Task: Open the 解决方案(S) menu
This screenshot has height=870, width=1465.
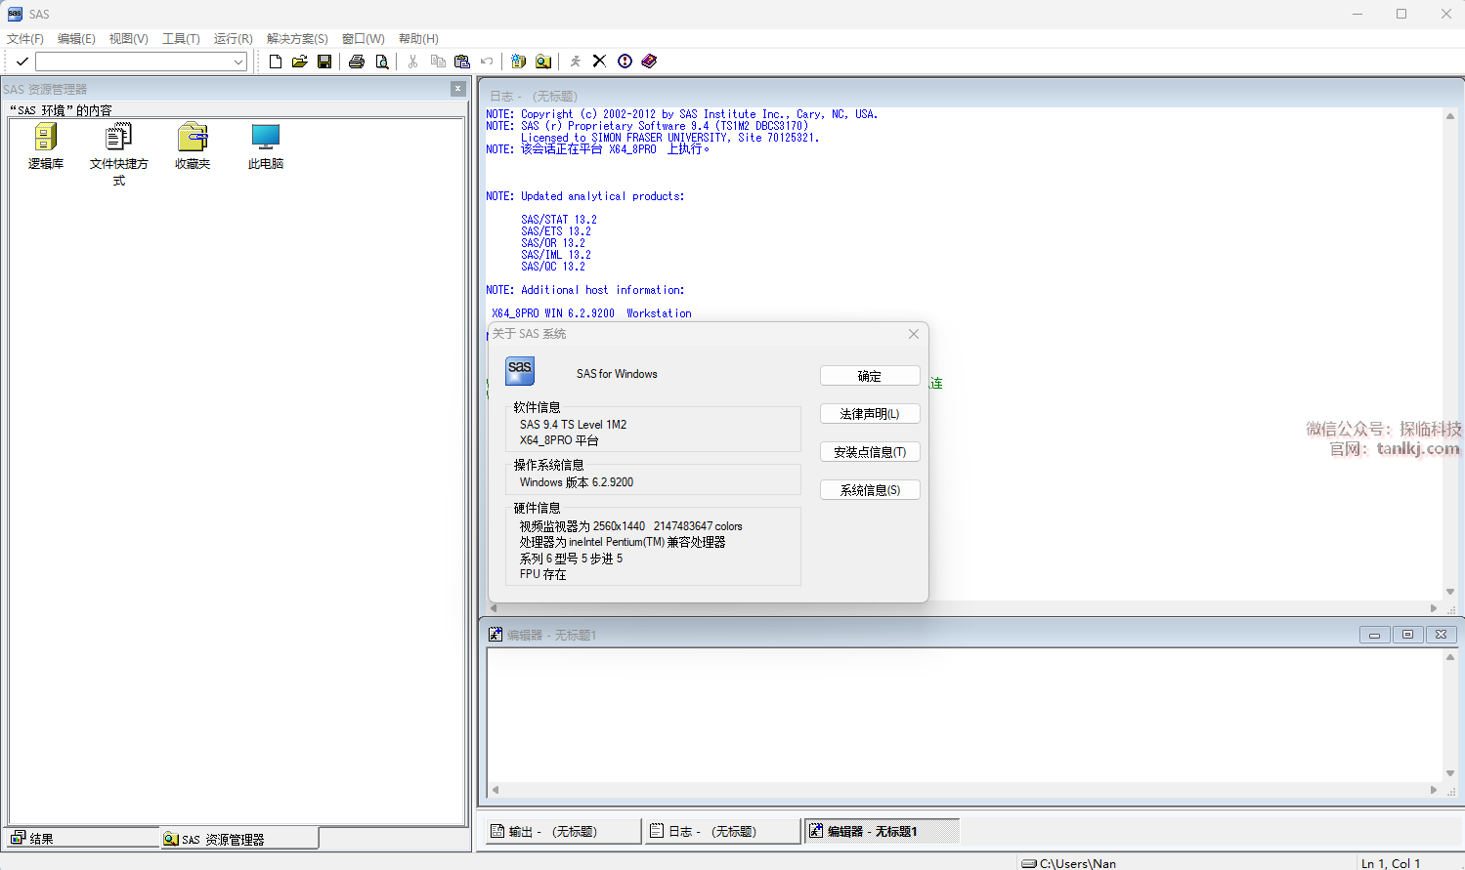Action: pyautogui.click(x=297, y=39)
